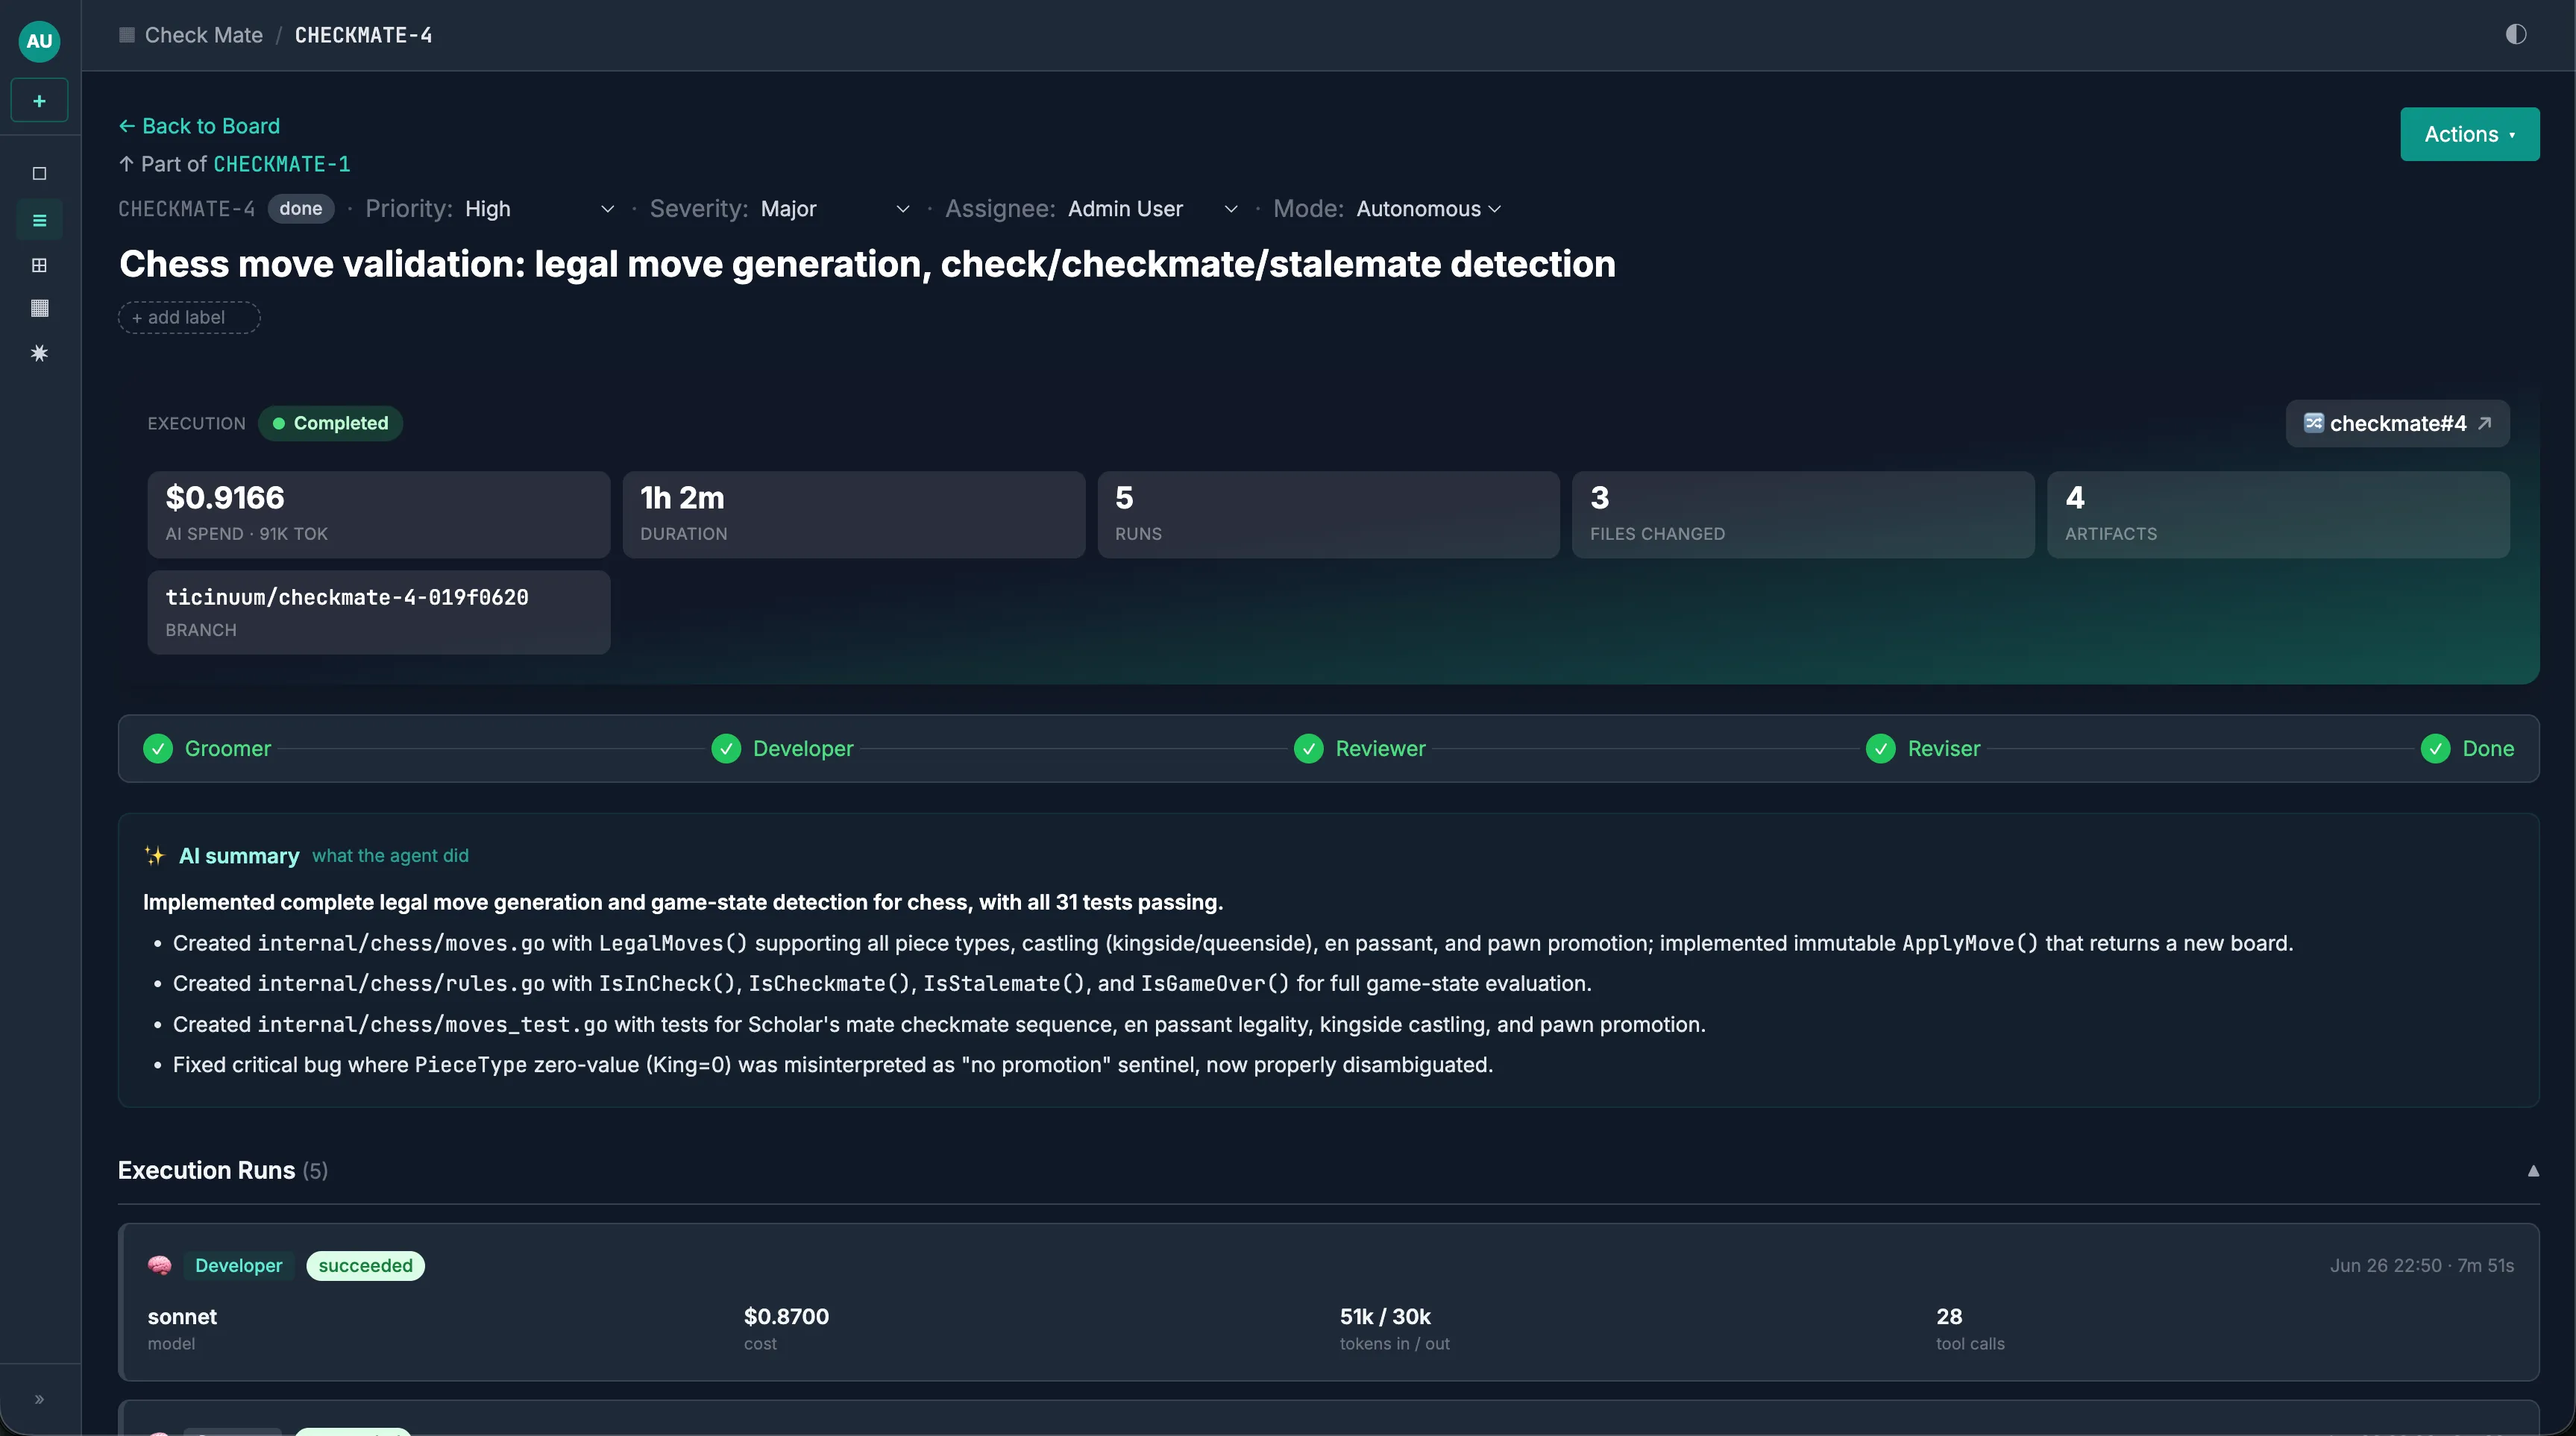Click the Reviewer stage checkmark icon
2576x1436 pixels.
click(1308, 749)
